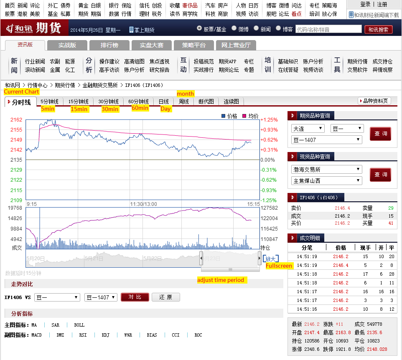The height and width of the screenshot is (360, 402).
Task: Click the 奢侈品 link in top navigation
Action: [x=190, y=5]
